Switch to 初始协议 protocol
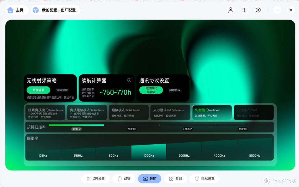The image size is (299, 187). (x=175, y=90)
